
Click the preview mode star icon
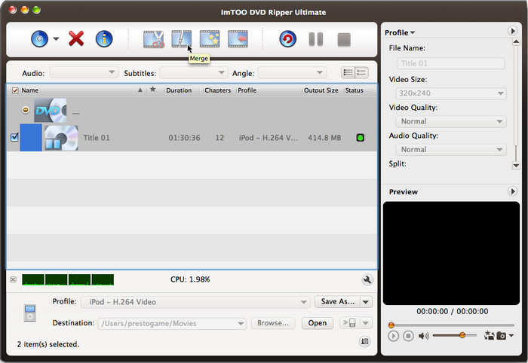pyautogui.click(x=489, y=335)
